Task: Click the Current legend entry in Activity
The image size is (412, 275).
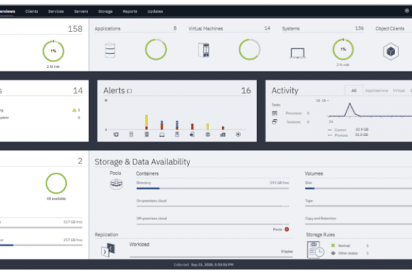Action: point(348,130)
